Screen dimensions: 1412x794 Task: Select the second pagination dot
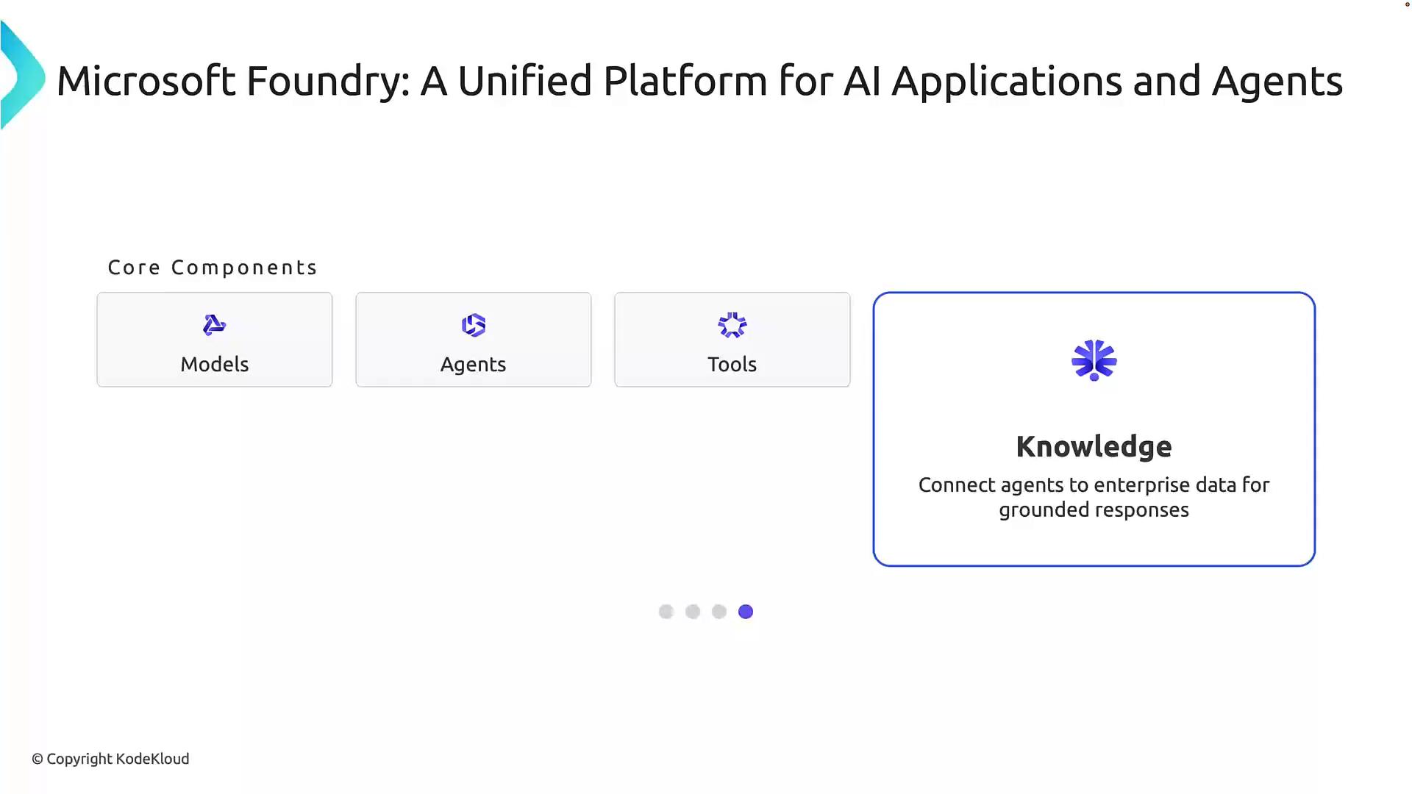click(693, 612)
